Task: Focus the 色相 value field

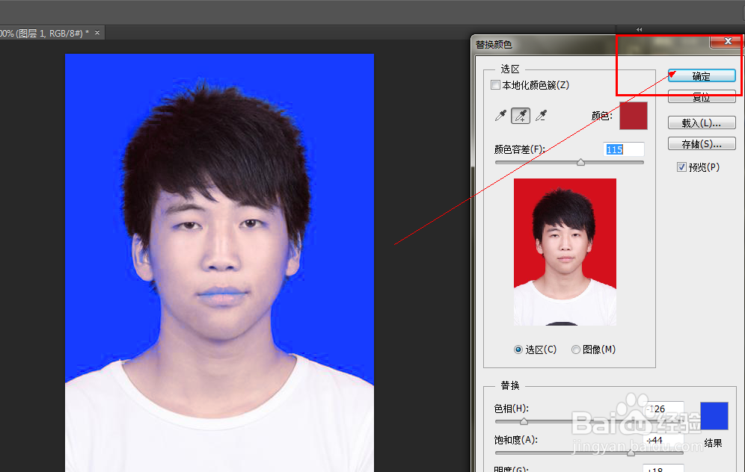Action: [663, 409]
